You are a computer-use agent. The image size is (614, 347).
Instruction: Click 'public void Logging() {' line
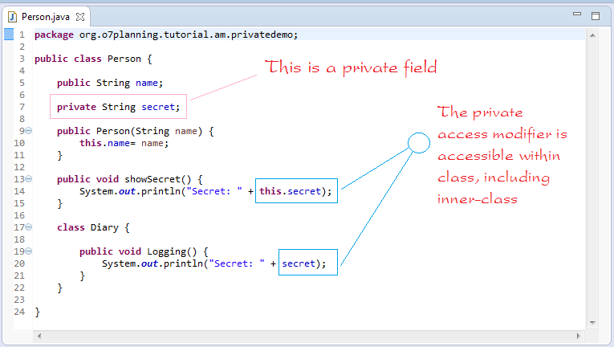pos(144,251)
